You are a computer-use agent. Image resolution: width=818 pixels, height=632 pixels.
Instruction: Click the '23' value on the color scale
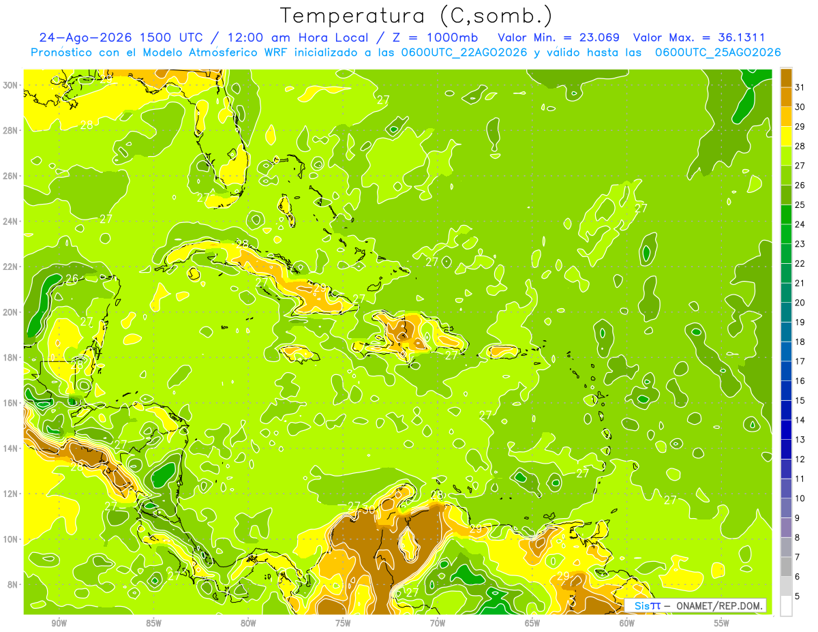point(800,244)
